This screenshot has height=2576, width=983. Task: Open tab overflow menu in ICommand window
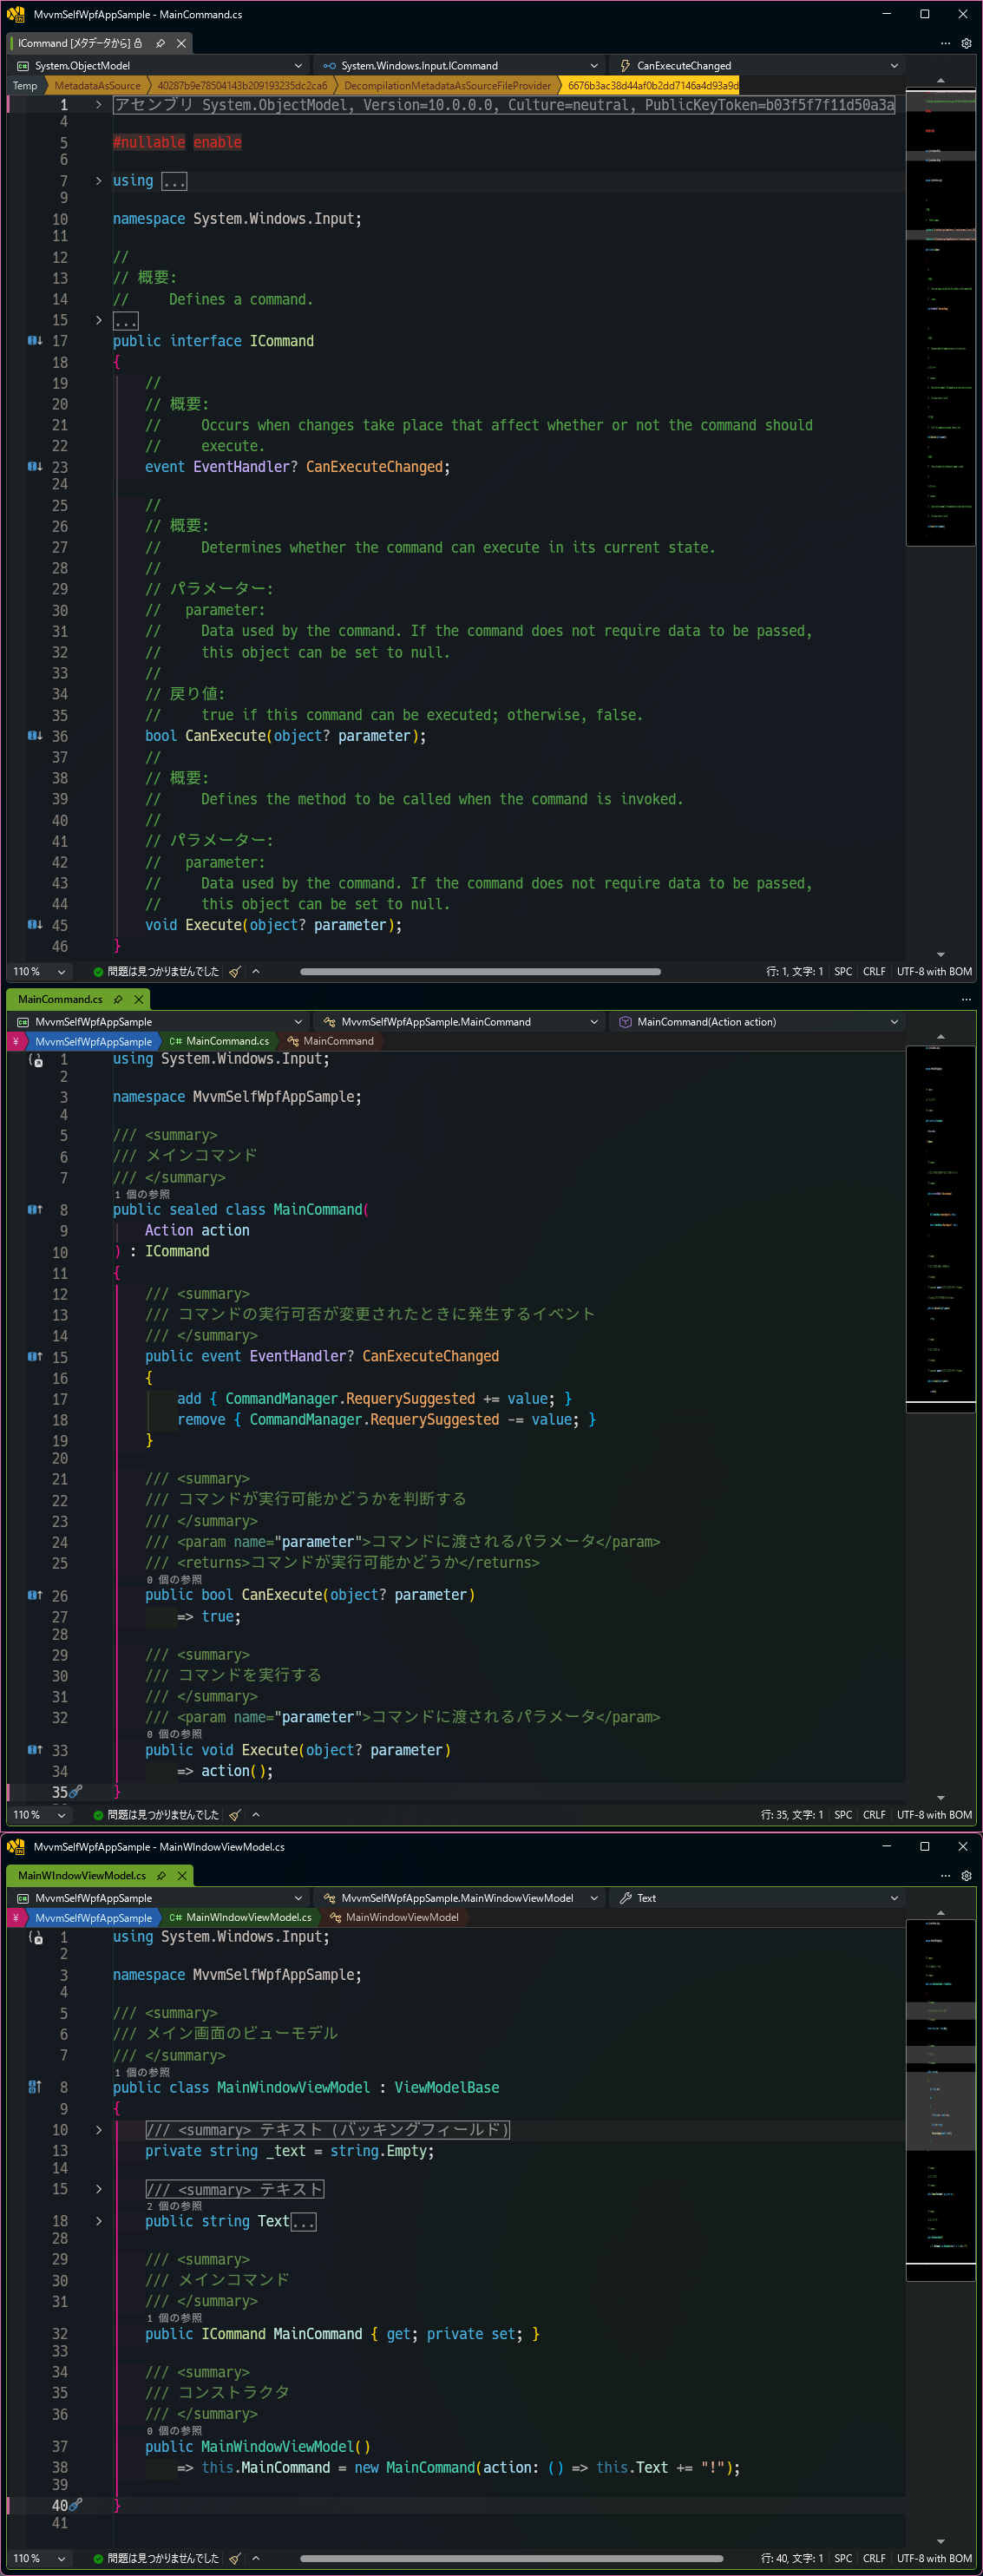pyautogui.click(x=946, y=43)
